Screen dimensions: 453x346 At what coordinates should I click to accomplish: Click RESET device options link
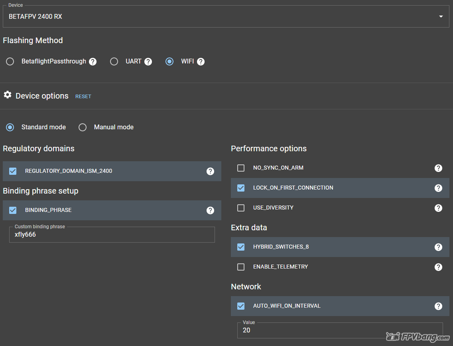pyautogui.click(x=83, y=97)
